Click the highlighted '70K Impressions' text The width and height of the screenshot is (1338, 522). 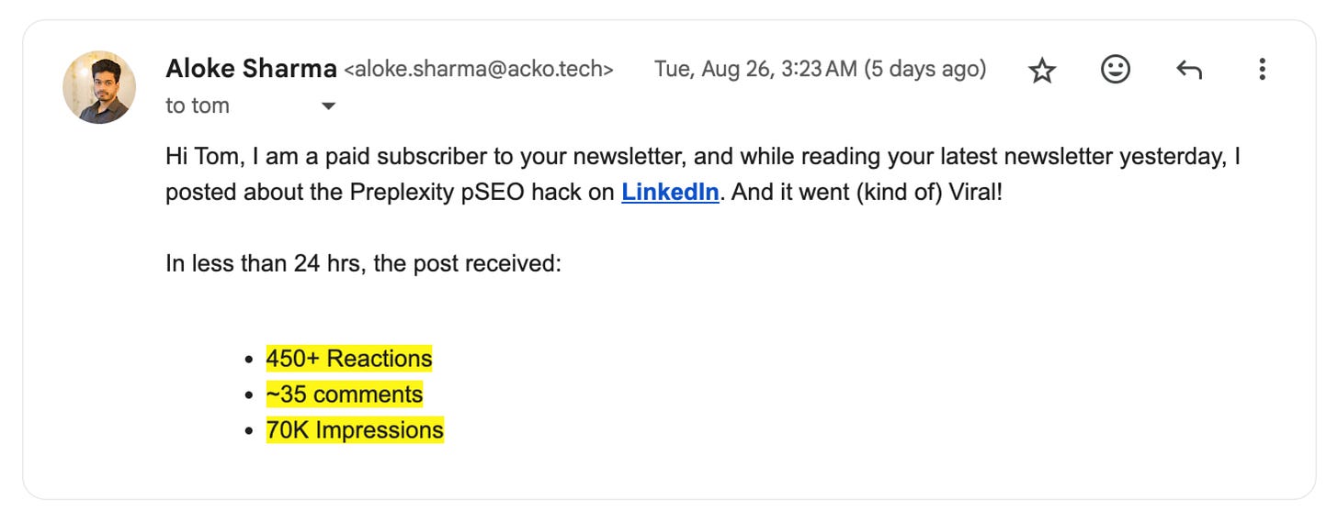[x=355, y=430]
